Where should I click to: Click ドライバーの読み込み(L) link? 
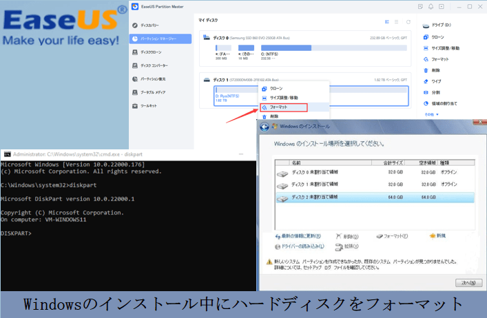click(300, 246)
